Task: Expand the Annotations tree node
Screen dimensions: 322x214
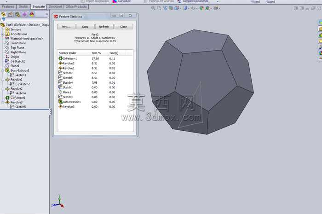Action: coord(3,34)
